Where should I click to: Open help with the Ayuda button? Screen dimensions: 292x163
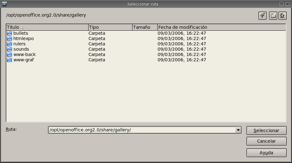(266, 153)
